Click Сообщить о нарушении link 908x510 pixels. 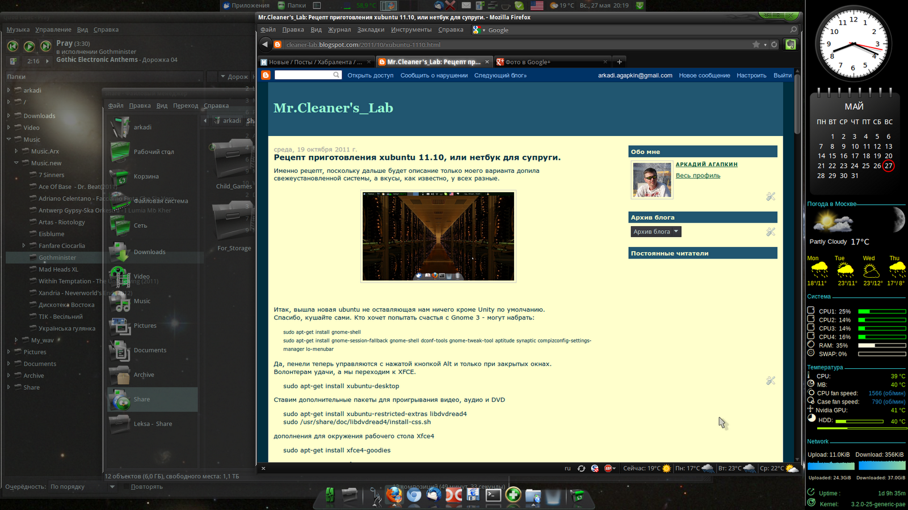tap(434, 75)
